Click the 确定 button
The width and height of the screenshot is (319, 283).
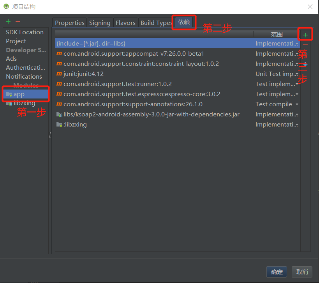pyautogui.click(x=277, y=272)
